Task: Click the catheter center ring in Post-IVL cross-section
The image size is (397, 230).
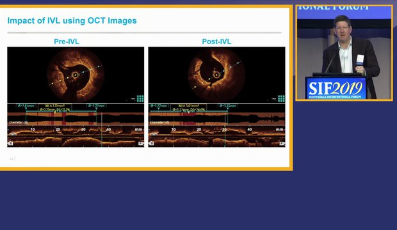Action: [x=216, y=75]
